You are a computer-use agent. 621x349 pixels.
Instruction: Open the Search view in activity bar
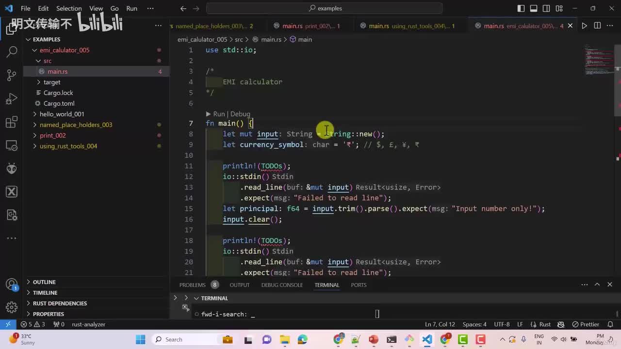[12, 51]
